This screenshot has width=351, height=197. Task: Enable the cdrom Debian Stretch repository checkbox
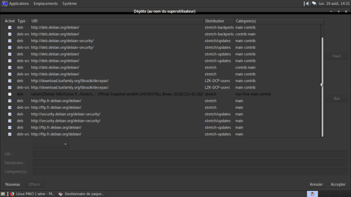coord(10,94)
